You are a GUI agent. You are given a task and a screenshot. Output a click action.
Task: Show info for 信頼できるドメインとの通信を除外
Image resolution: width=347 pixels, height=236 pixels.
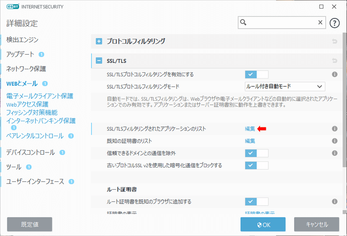click(334, 153)
